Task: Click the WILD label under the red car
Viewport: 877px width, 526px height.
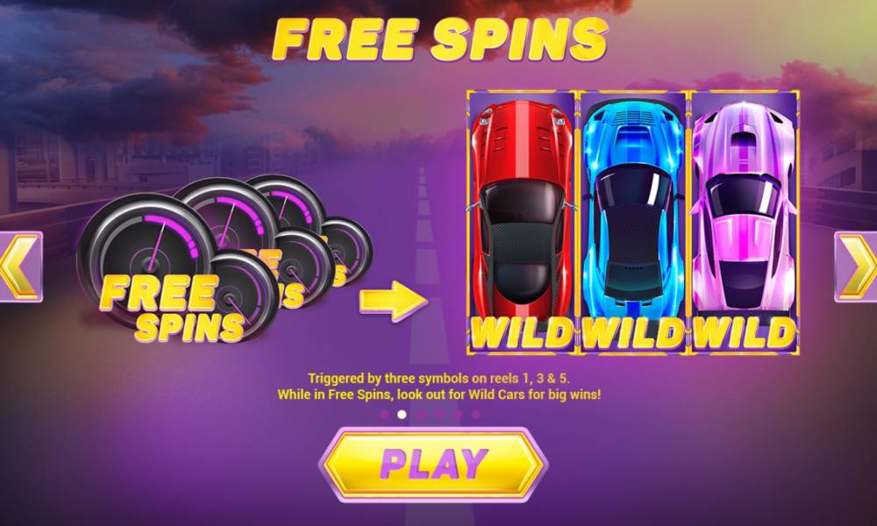Action: click(522, 333)
